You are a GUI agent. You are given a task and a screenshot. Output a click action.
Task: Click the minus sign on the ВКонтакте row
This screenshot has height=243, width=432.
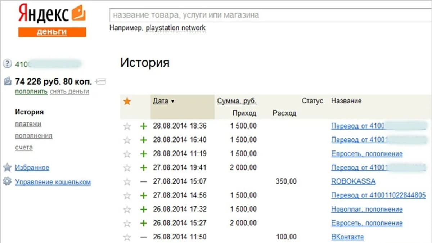144,237
